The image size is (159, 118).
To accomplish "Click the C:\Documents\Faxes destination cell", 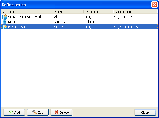I will click(x=129, y=27).
